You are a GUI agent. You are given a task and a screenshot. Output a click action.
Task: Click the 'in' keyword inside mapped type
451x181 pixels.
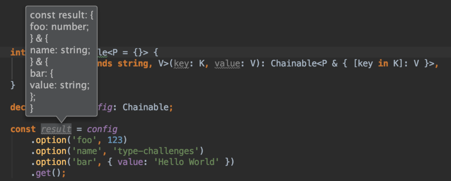point(384,63)
